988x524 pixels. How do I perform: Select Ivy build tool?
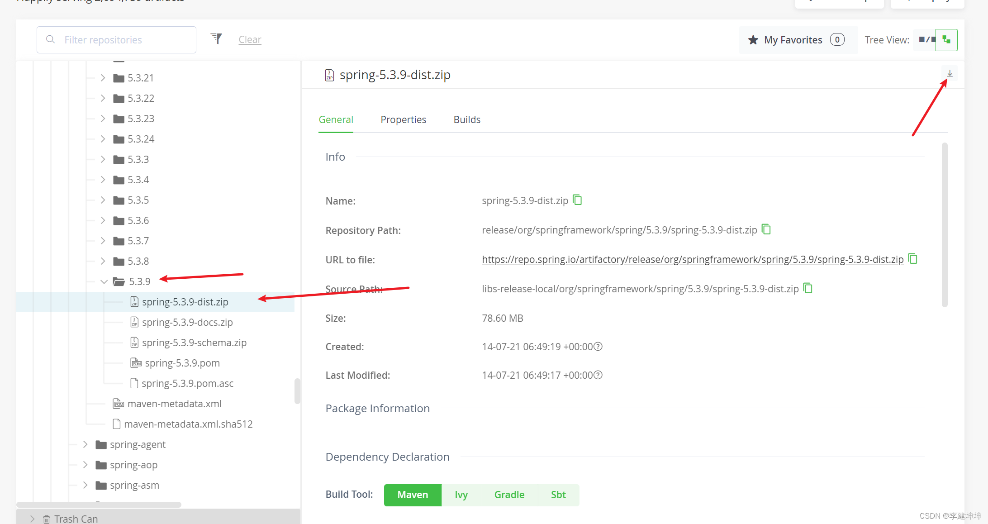(x=461, y=495)
